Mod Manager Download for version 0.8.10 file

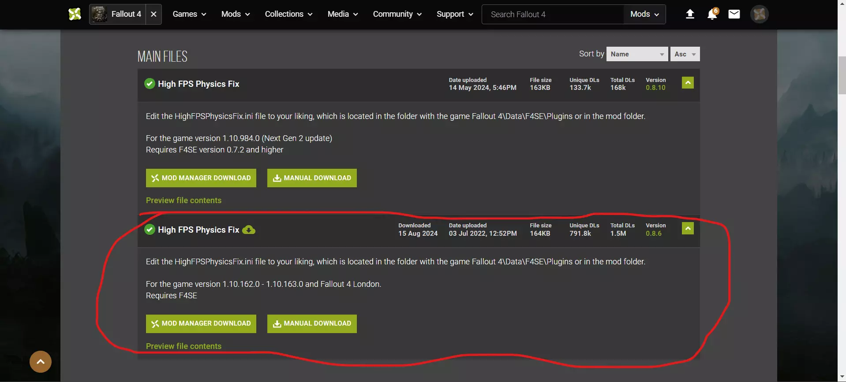coord(201,178)
